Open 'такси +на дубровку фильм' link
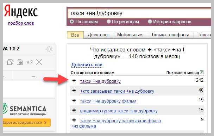Viewport: 214px width, 136px height. pyautogui.click(x=108, y=101)
